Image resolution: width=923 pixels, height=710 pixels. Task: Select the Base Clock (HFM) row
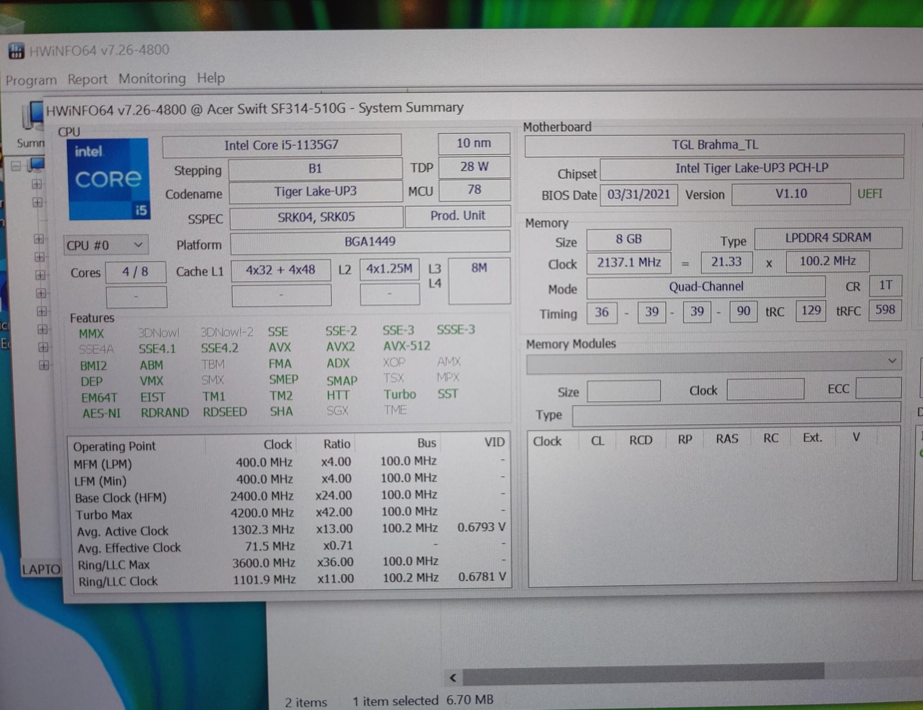pos(291,497)
